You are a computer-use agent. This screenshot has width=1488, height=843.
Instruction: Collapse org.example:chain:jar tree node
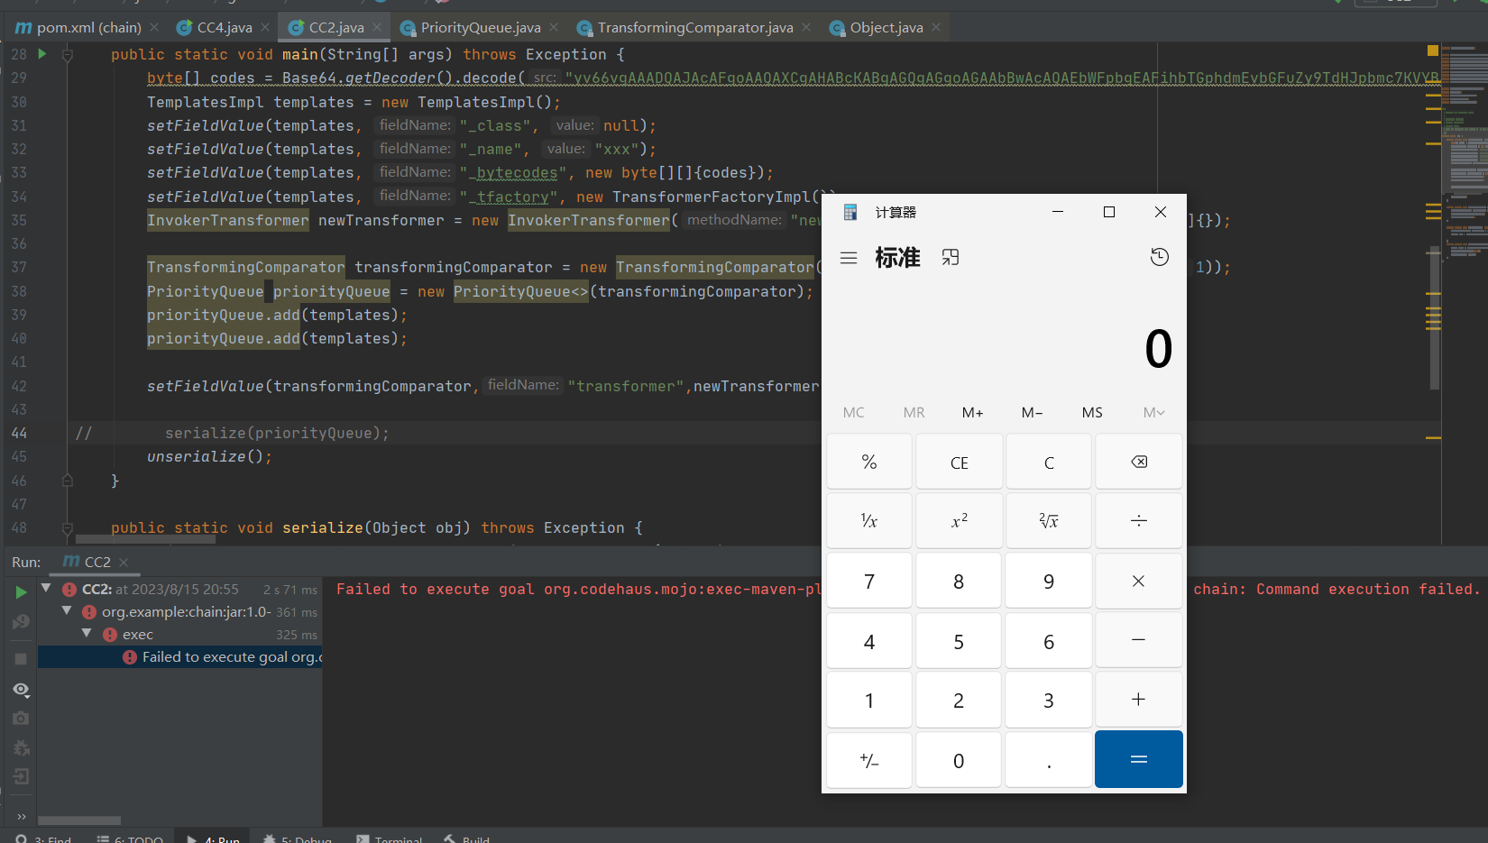click(x=67, y=611)
